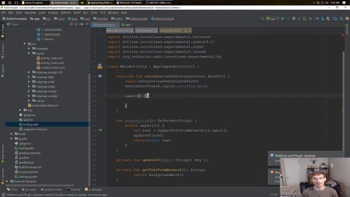Switch to the MainActivity.kt editor tab
Screen dimensions: 350x197
tap(106, 24)
